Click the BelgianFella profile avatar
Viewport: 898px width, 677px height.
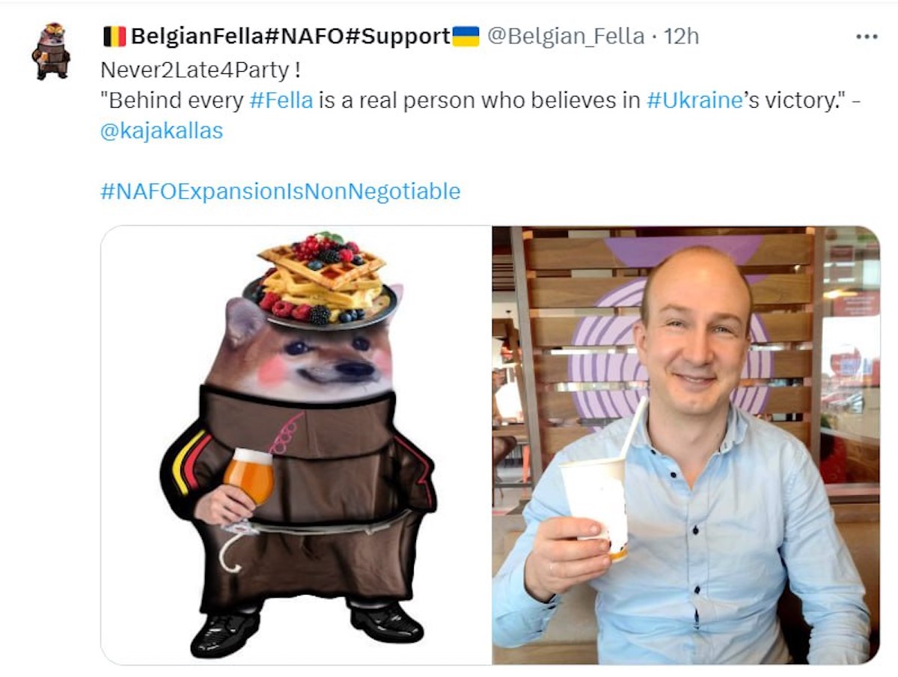[x=51, y=51]
